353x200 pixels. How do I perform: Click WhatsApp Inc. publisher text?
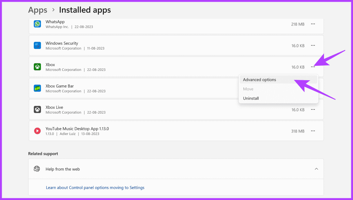pyautogui.click(x=57, y=27)
